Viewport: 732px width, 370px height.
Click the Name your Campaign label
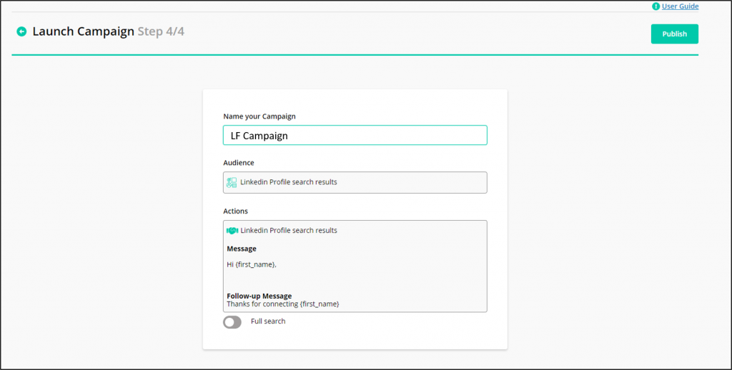coord(259,116)
